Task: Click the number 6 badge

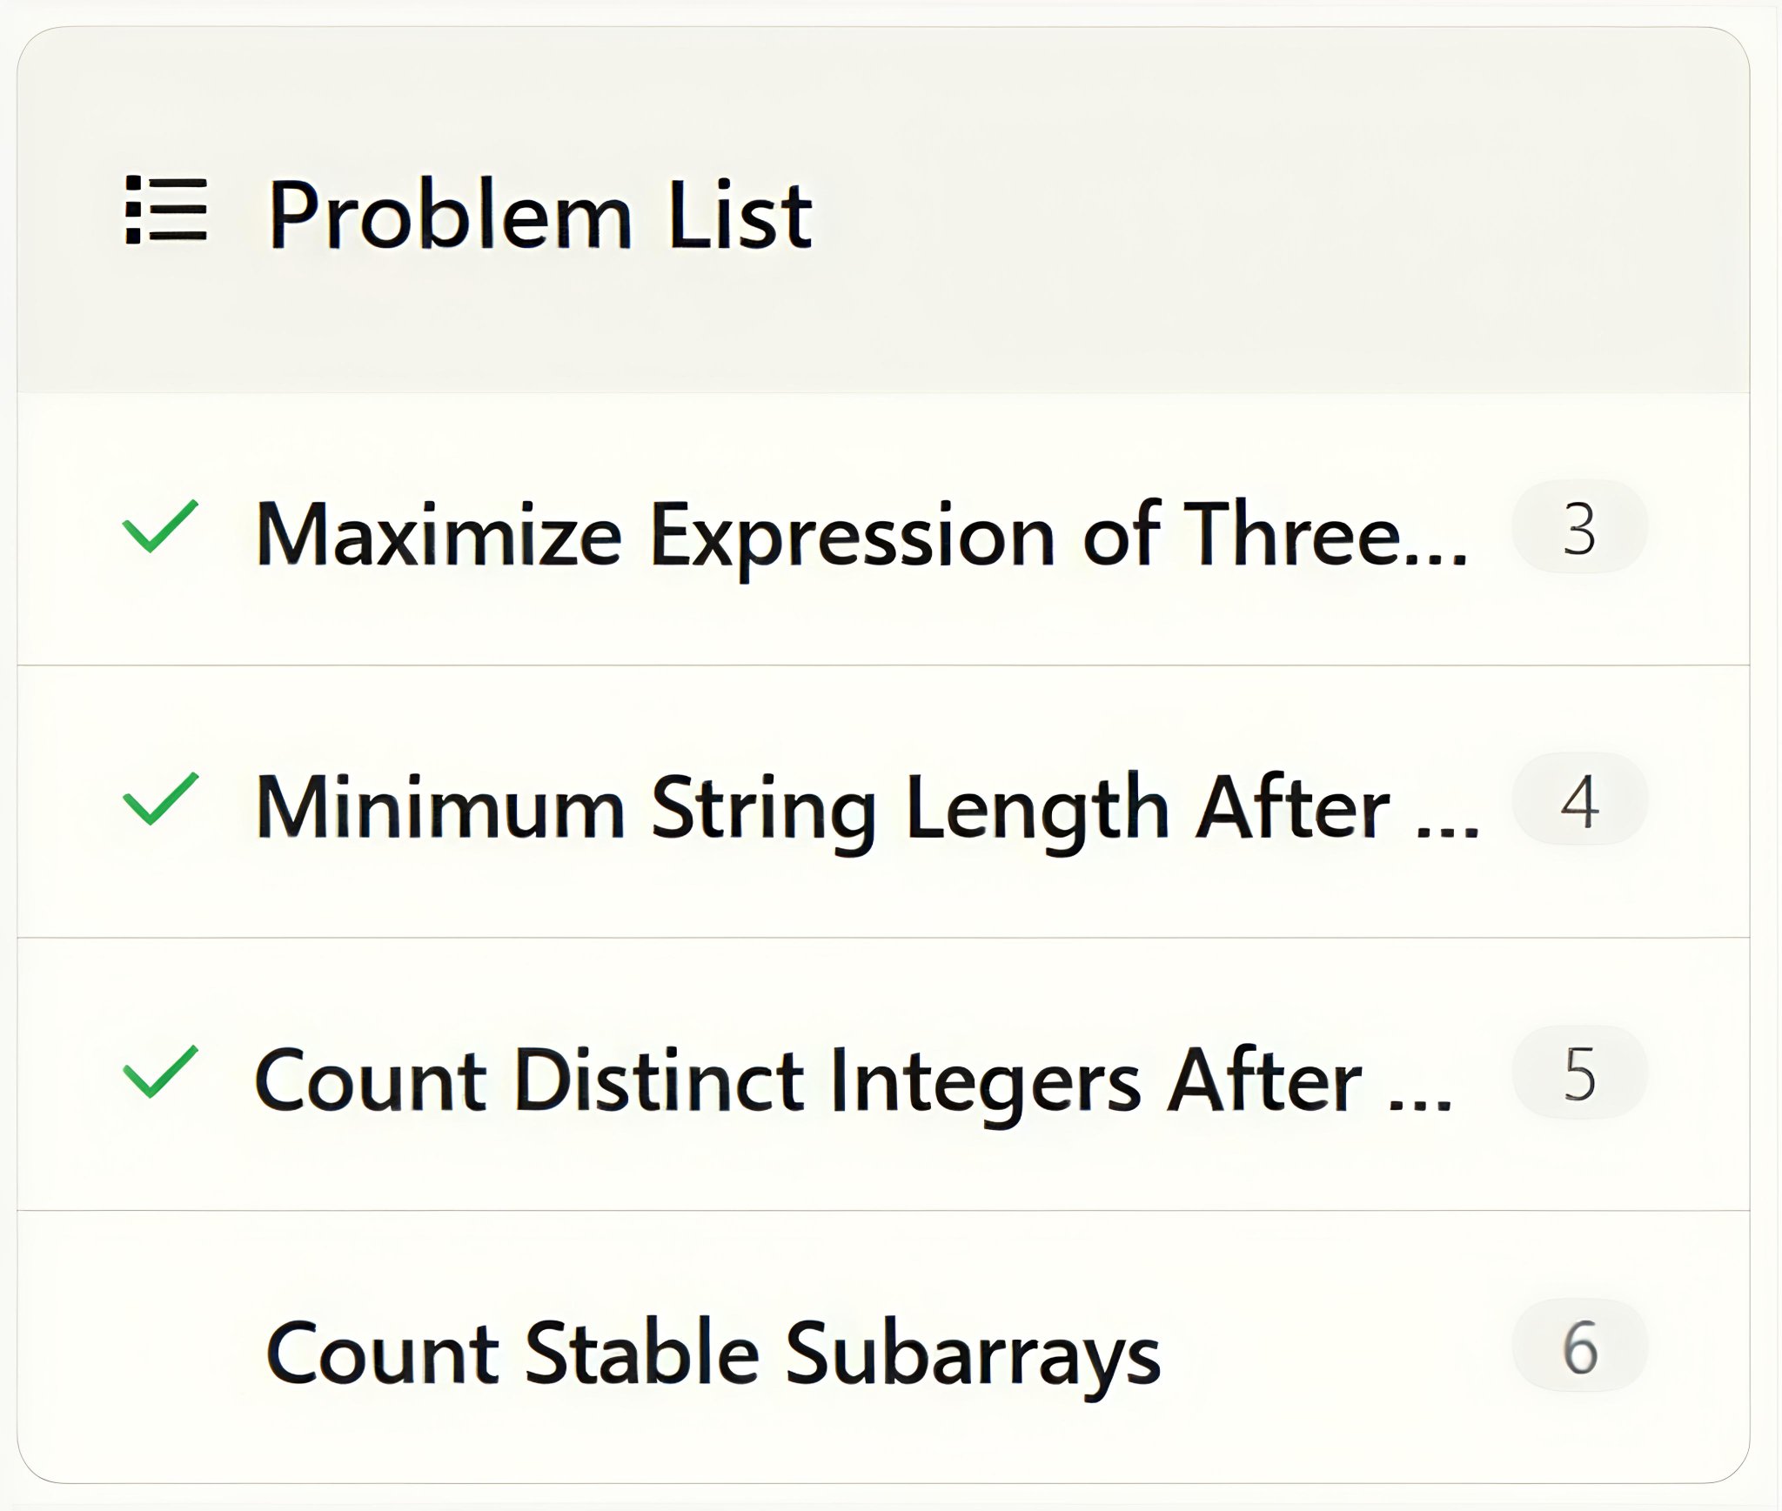Action: pos(1579,1347)
